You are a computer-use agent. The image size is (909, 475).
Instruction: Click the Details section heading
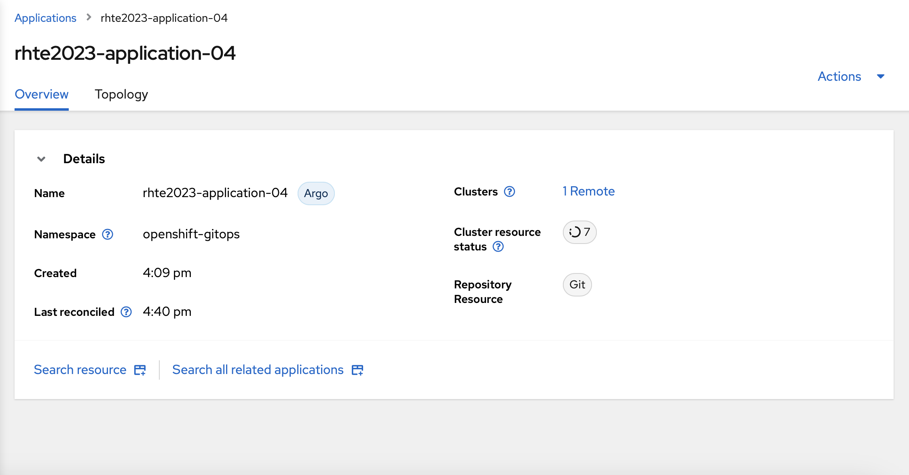(x=84, y=159)
